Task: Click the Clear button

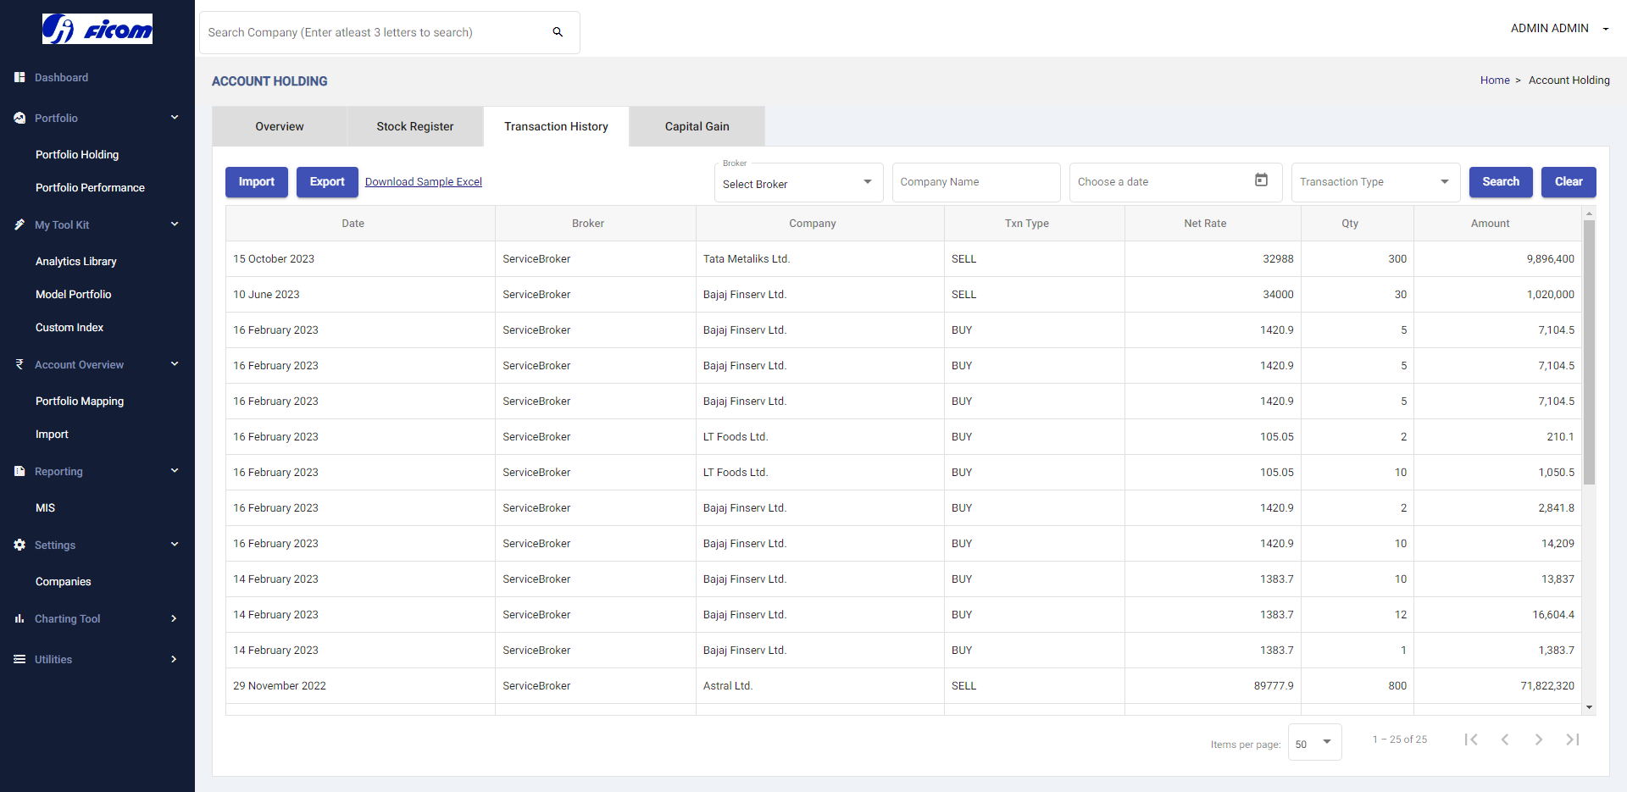Action: tap(1569, 182)
